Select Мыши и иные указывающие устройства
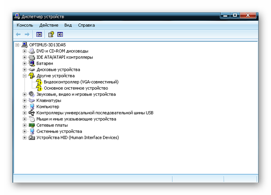The height and width of the screenshot is (195, 271). [x=76, y=119]
